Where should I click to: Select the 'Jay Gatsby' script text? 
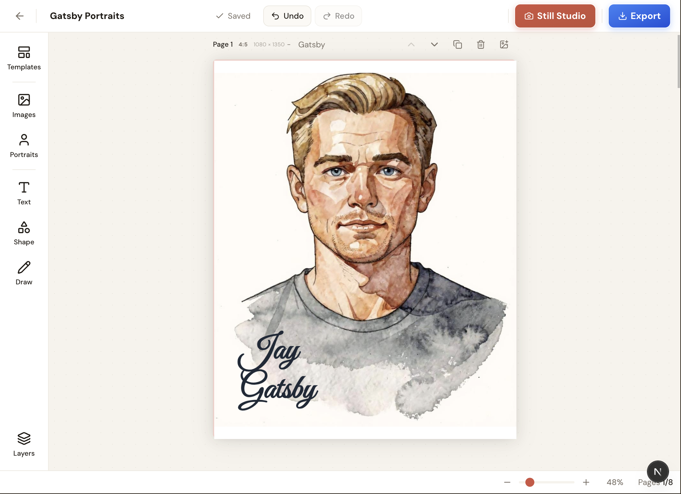pyautogui.click(x=278, y=371)
